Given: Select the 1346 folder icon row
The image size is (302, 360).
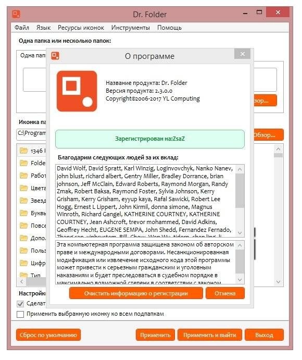Looking at the screenshot, I should click(32, 151).
